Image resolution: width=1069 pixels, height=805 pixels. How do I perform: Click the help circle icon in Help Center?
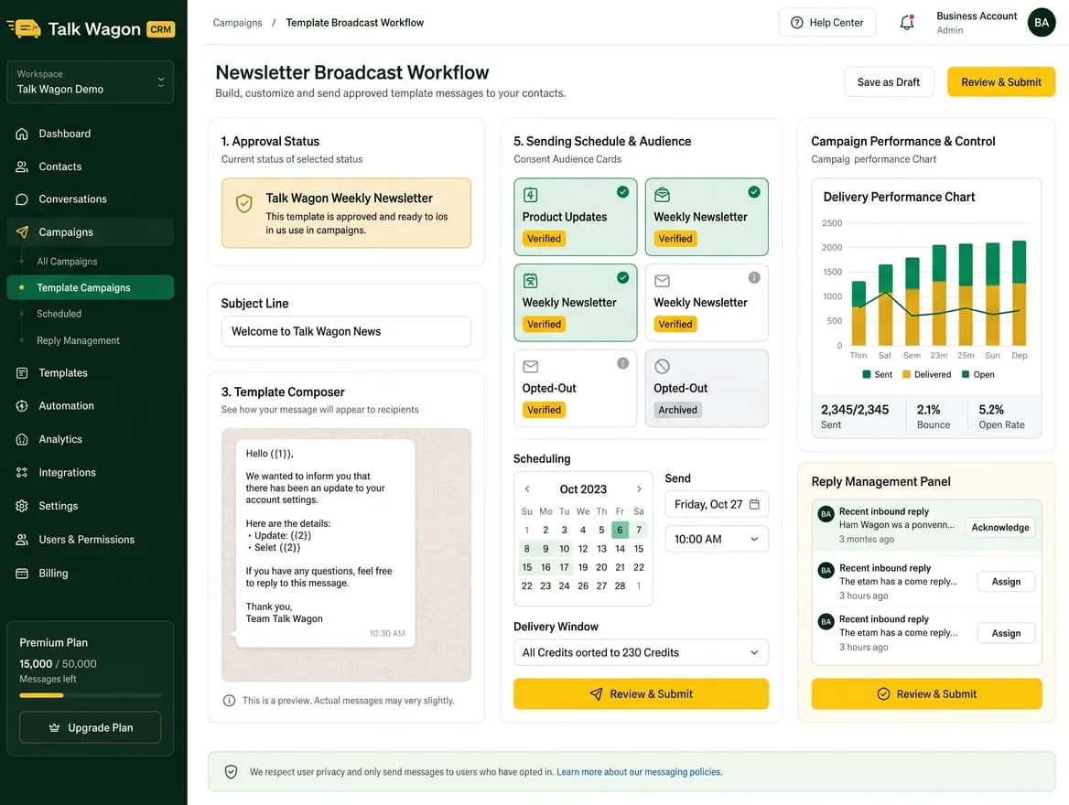tap(796, 23)
